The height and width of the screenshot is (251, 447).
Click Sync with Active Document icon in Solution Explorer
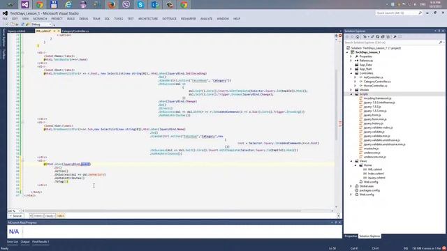(372, 37)
